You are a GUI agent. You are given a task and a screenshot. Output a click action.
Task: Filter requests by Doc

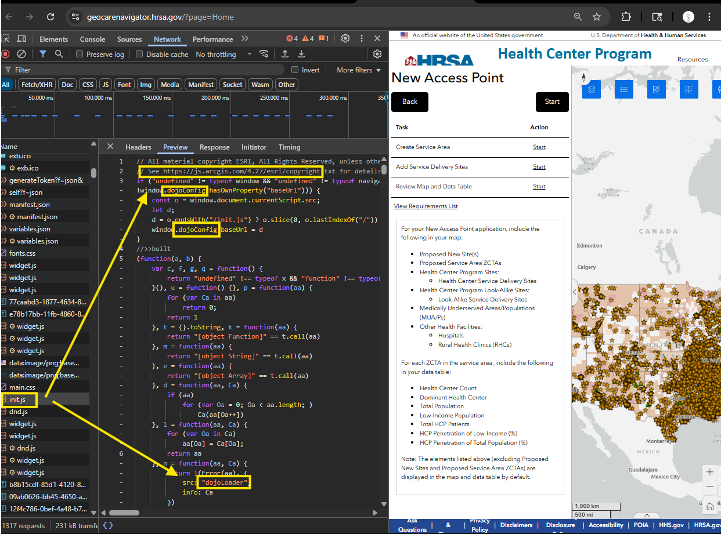click(67, 84)
